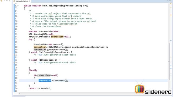The image size is (173, 97).
Task: Click comment '2 open connection using that url object'
Action: pyautogui.click(x=56, y=16)
